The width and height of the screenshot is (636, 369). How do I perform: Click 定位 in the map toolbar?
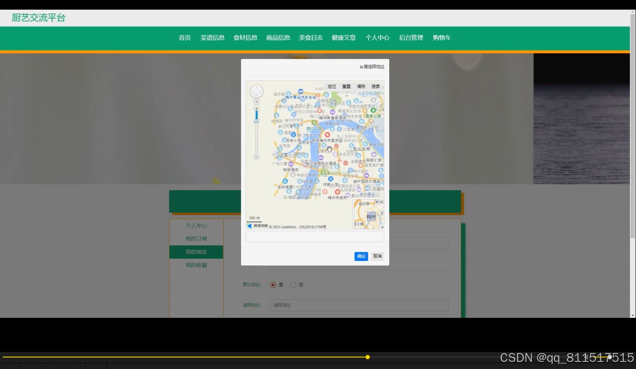pos(332,86)
